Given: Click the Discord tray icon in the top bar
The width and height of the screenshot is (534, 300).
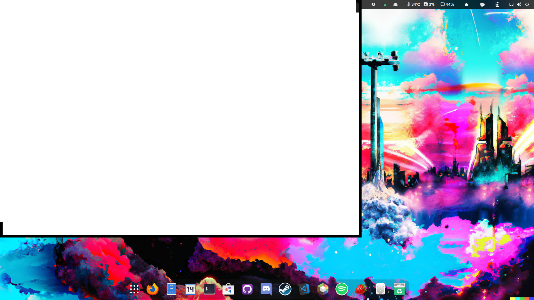Looking at the screenshot, I should pos(395,4).
